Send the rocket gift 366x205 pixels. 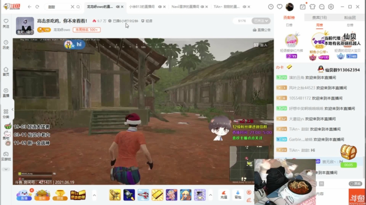[129, 195]
